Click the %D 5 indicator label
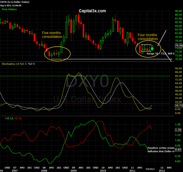183x172 pixels. pos(31,64)
